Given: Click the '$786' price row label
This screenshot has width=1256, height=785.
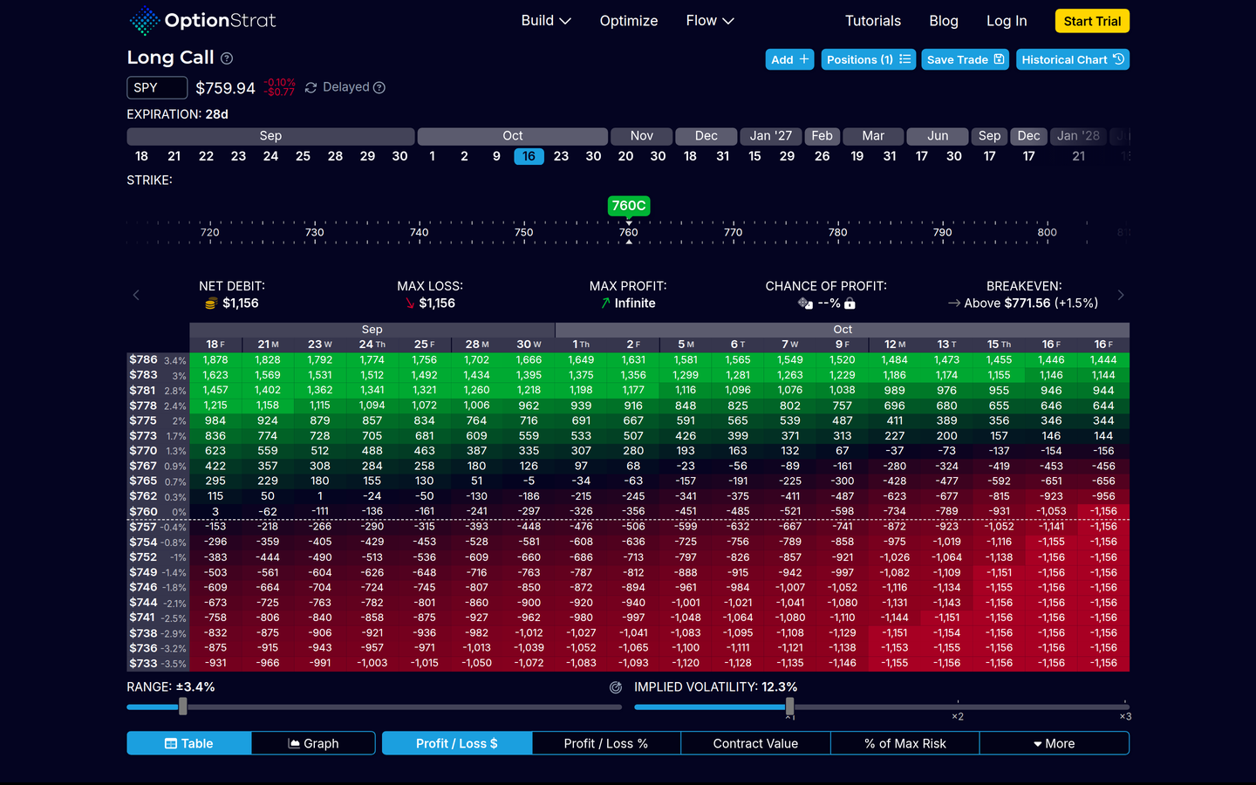Looking at the screenshot, I should pyautogui.click(x=144, y=359).
